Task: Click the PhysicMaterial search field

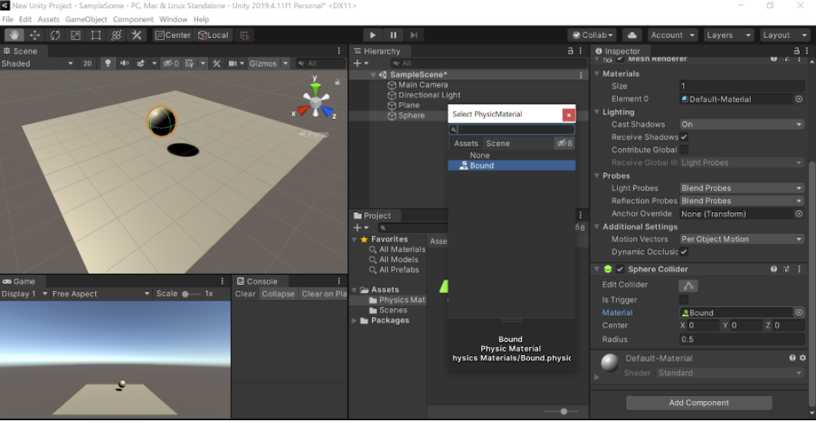Action: pyautogui.click(x=511, y=129)
